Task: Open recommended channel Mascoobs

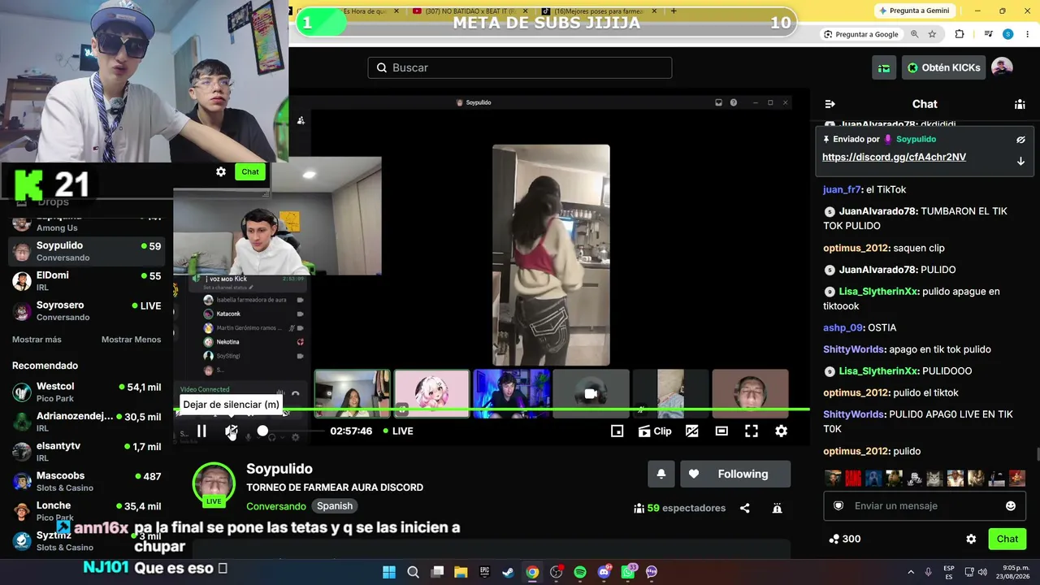Action: click(87, 482)
